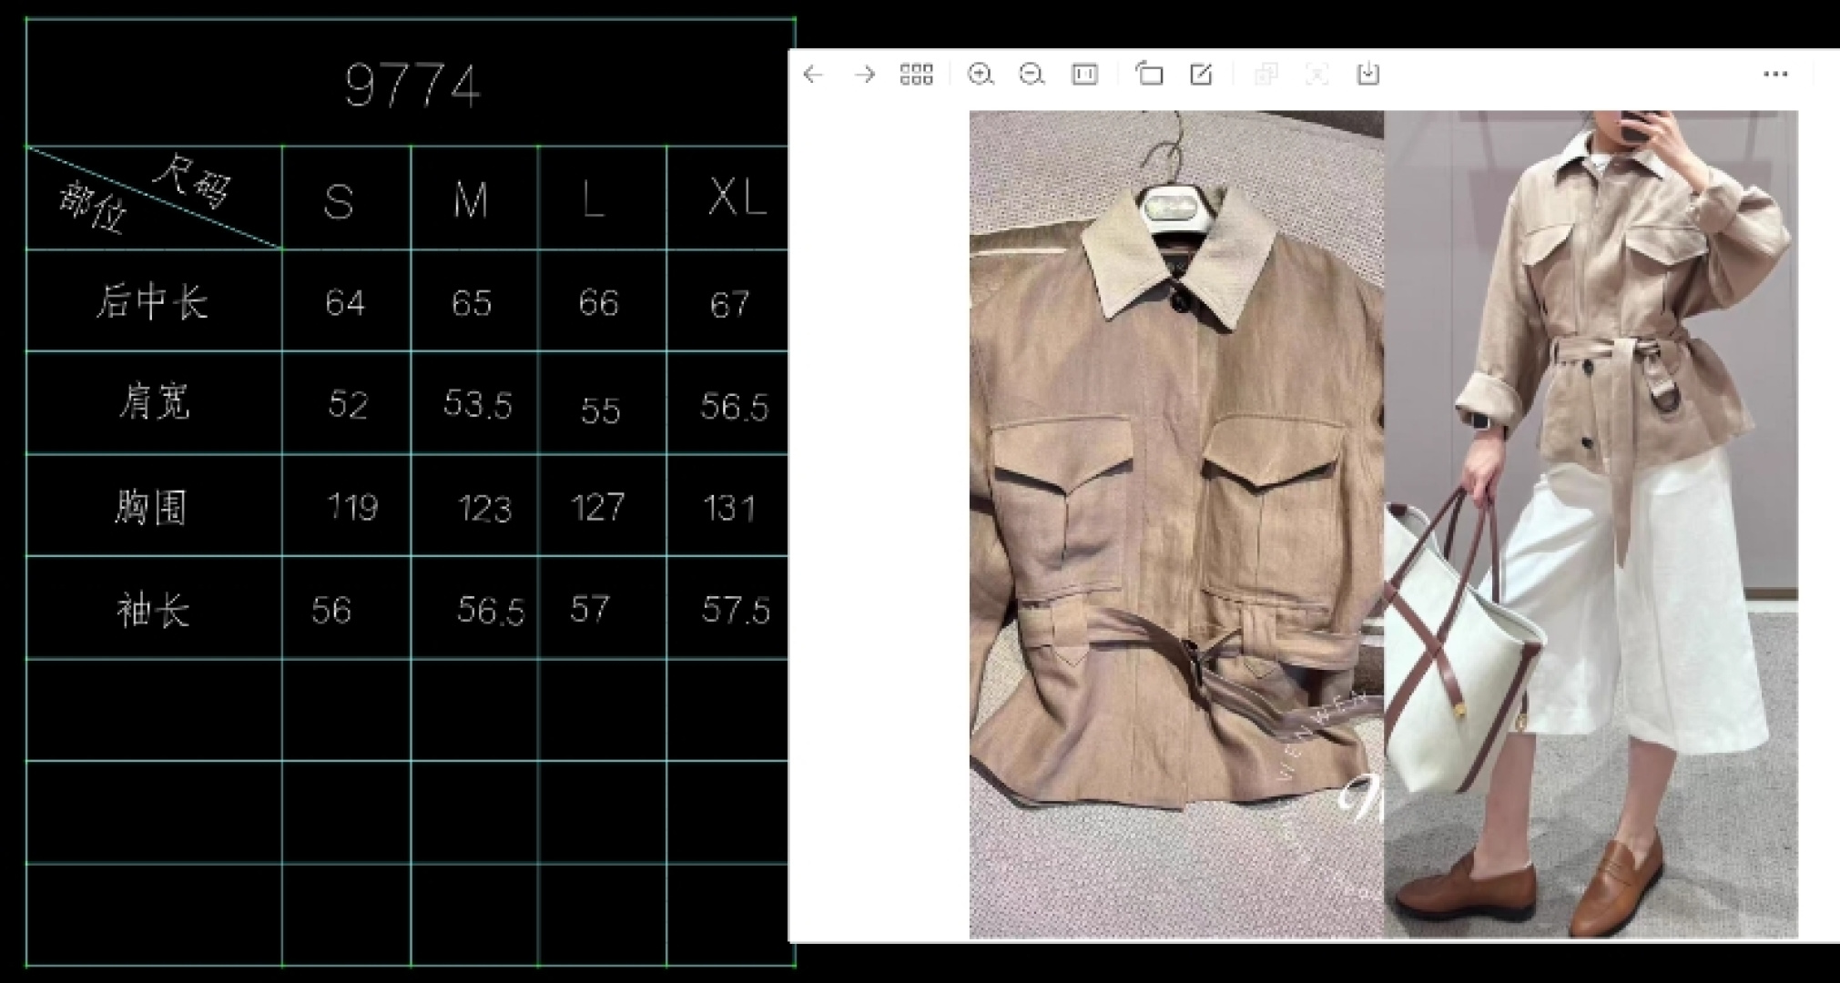Click the model mirror selfie photo
The image size is (1840, 983).
(1591, 524)
